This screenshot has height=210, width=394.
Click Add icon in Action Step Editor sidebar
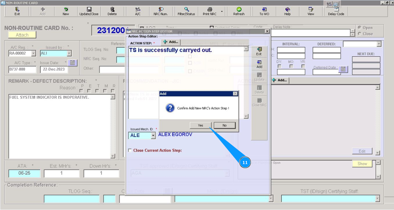[259, 62]
